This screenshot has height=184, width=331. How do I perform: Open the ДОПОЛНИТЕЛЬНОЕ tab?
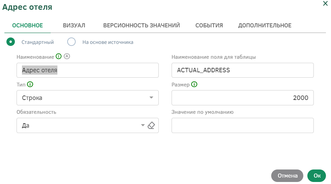pyautogui.click(x=265, y=26)
